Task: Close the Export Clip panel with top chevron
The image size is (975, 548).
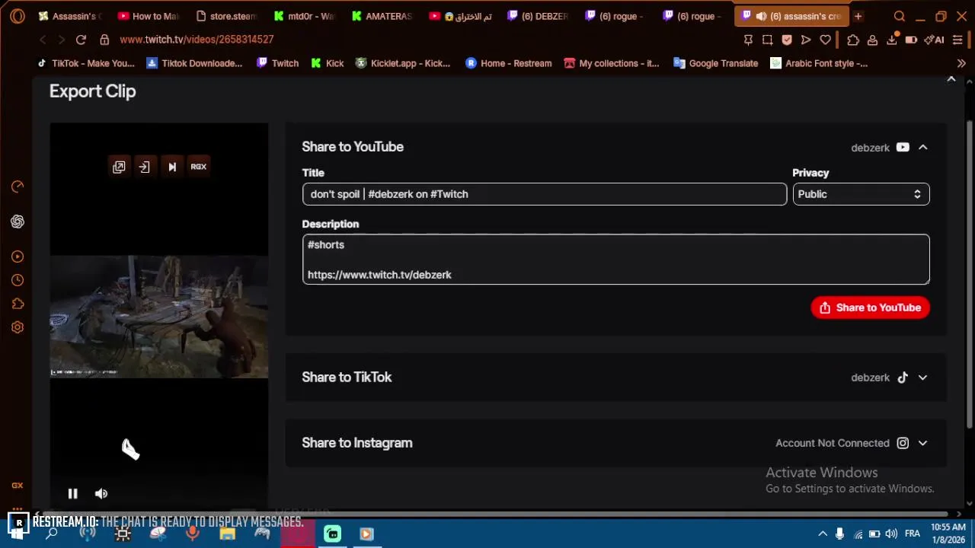Action: [x=951, y=79]
